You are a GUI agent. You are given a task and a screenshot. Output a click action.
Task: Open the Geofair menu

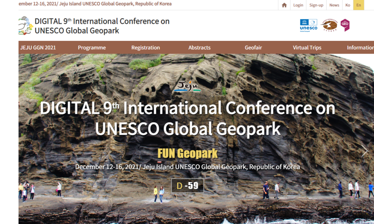click(253, 47)
